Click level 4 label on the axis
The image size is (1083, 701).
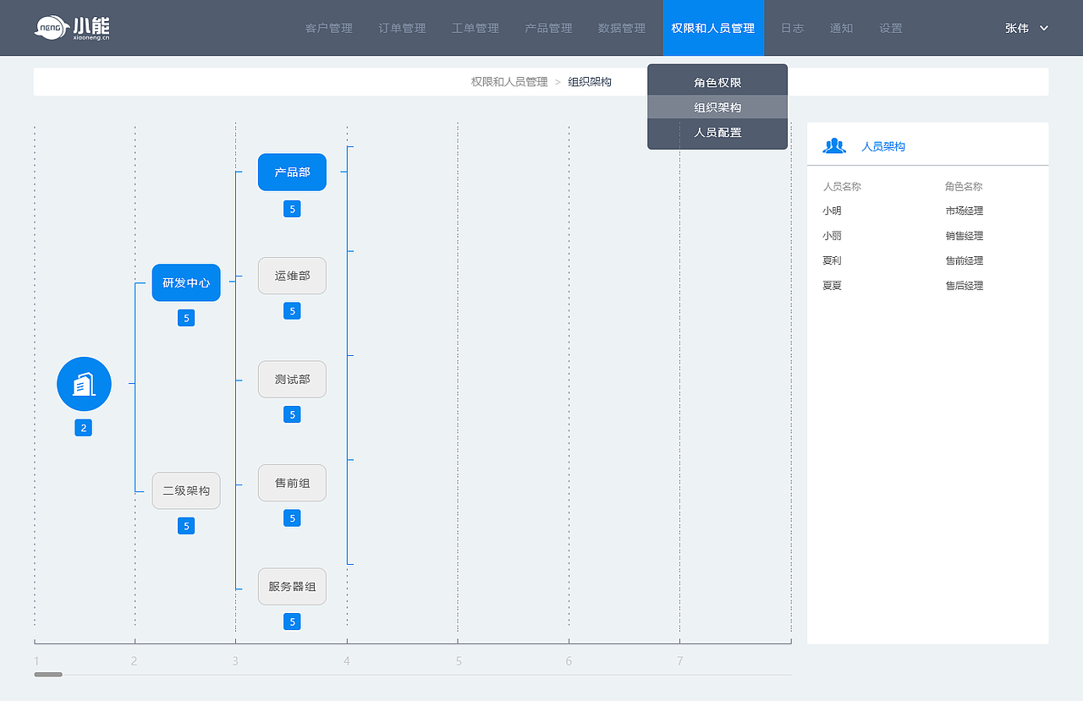pos(347,660)
